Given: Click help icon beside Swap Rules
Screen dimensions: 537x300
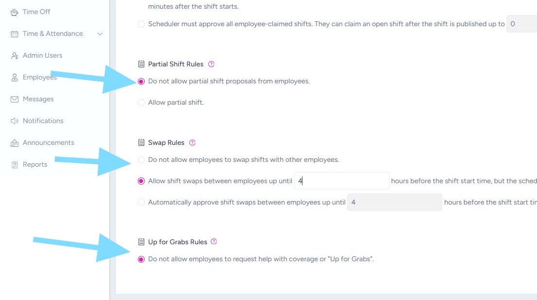Looking at the screenshot, I should tap(192, 142).
